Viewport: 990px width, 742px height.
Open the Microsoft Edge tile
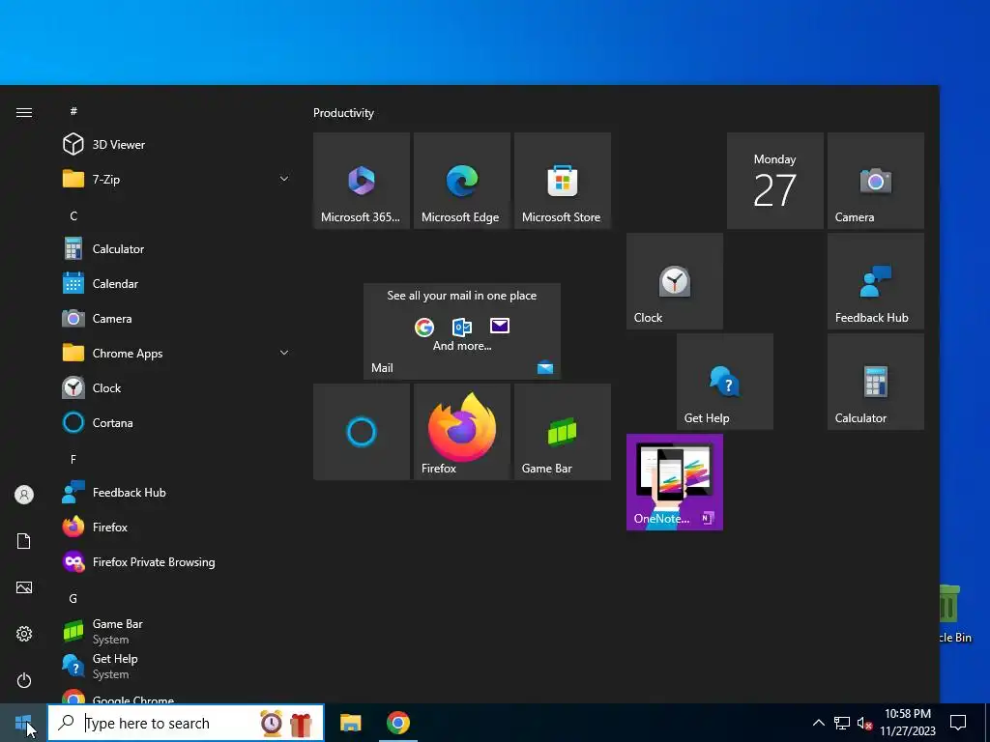[461, 181]
